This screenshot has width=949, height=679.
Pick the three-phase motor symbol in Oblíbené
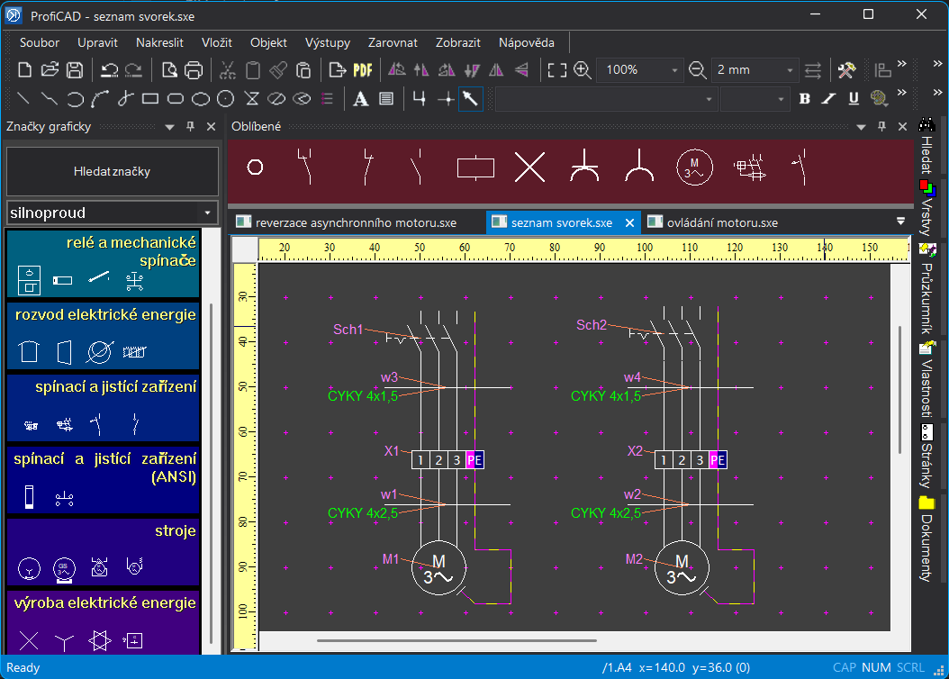pyautogui.click(x=694, y=167)
